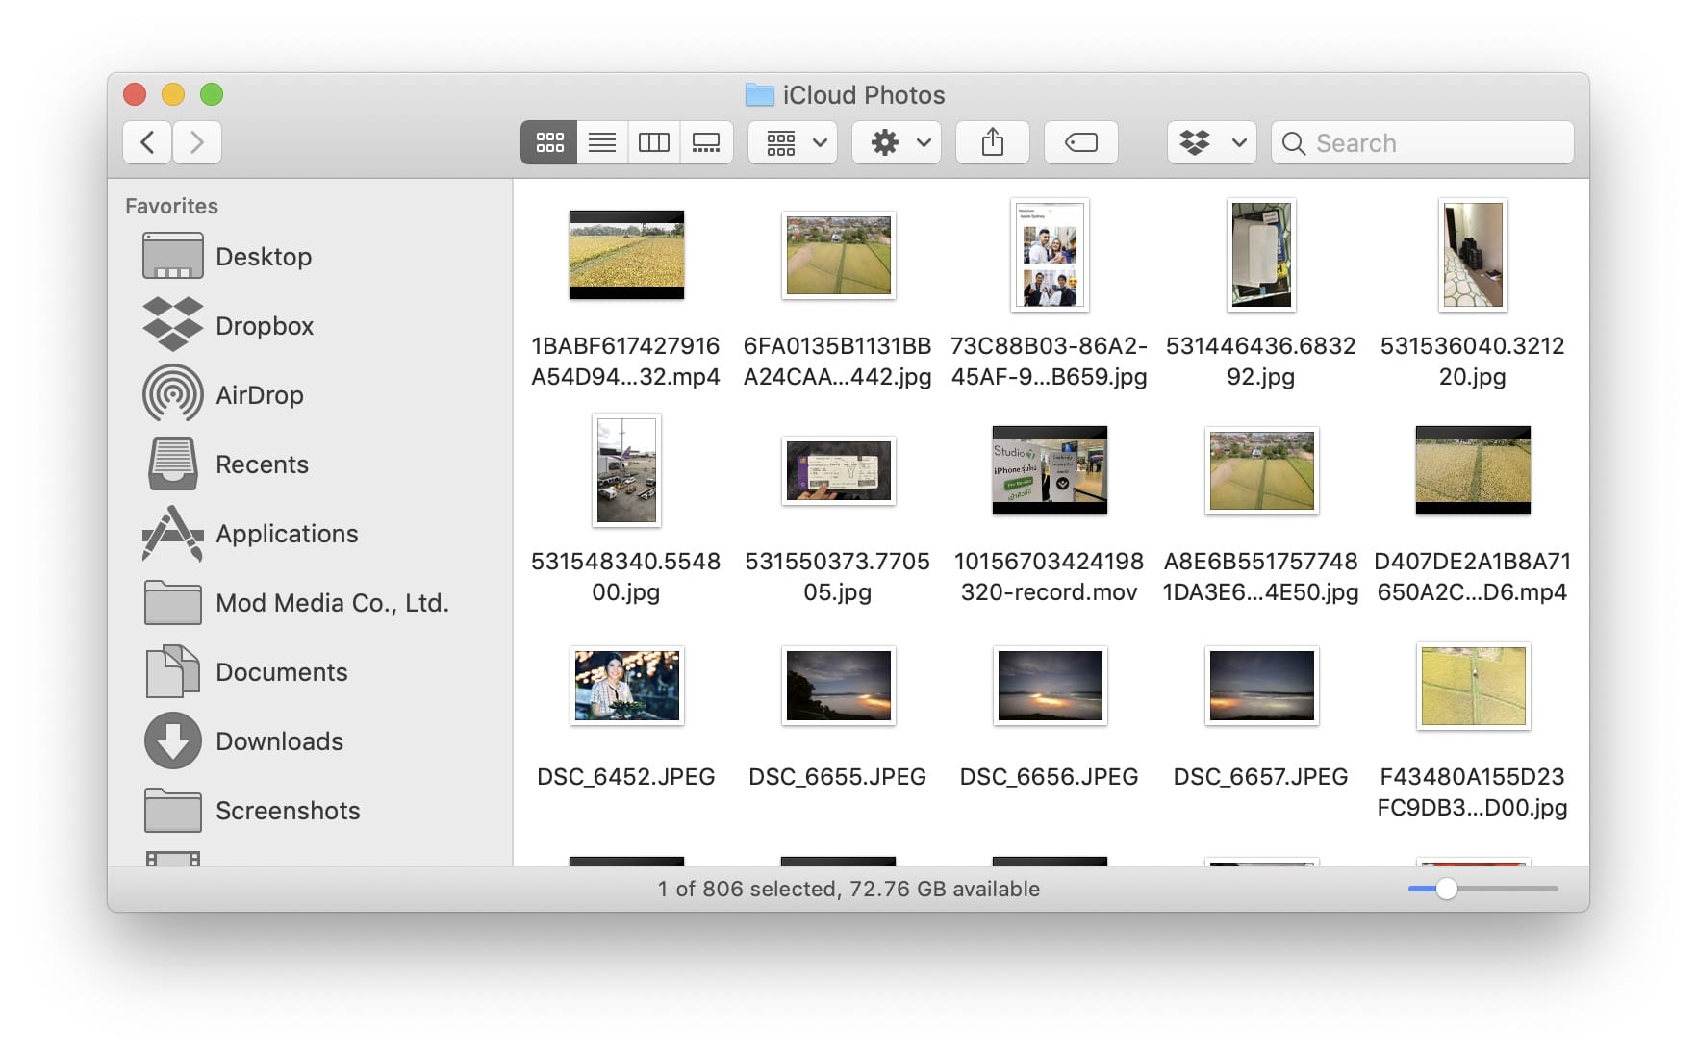Screen dimensions: 1697x1054
Task: Click the Tags icon in the toolbar
Action: [1080, 142]
